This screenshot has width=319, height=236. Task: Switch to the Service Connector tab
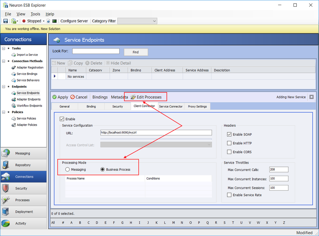click(x=171, y=107)
